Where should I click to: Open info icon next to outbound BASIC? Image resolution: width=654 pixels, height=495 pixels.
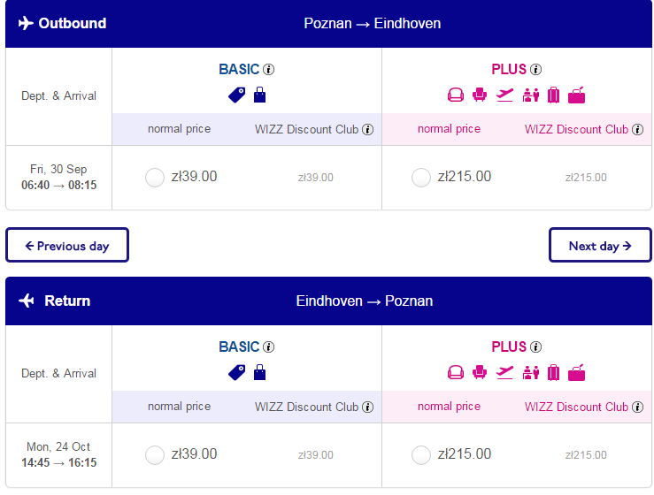tap(269, 69)
